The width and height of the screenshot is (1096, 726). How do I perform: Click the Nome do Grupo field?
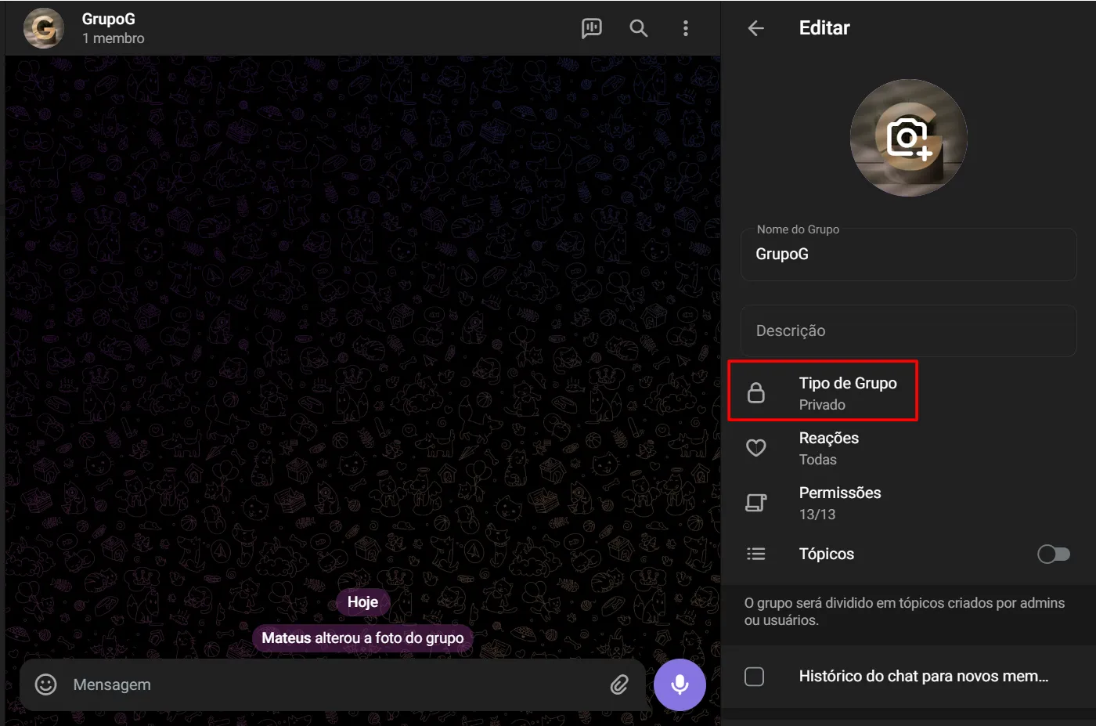coord(909,255)
